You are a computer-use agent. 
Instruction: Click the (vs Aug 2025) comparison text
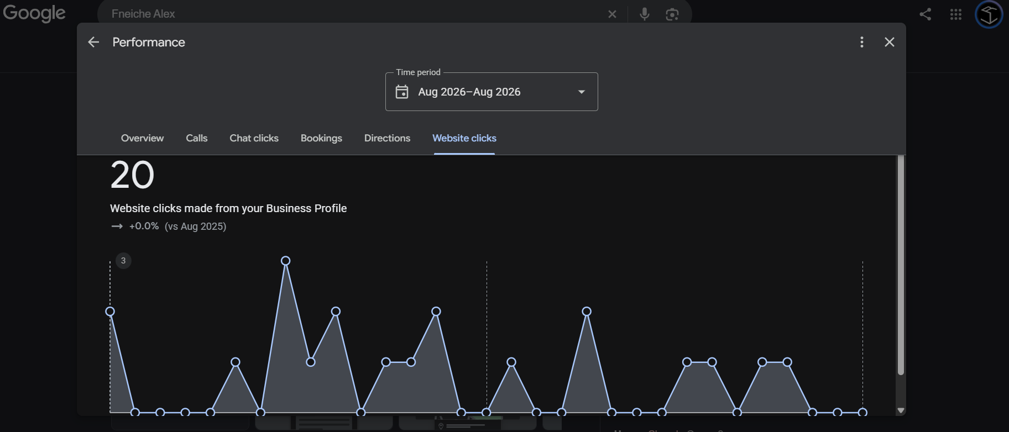[x=195, y=226]
